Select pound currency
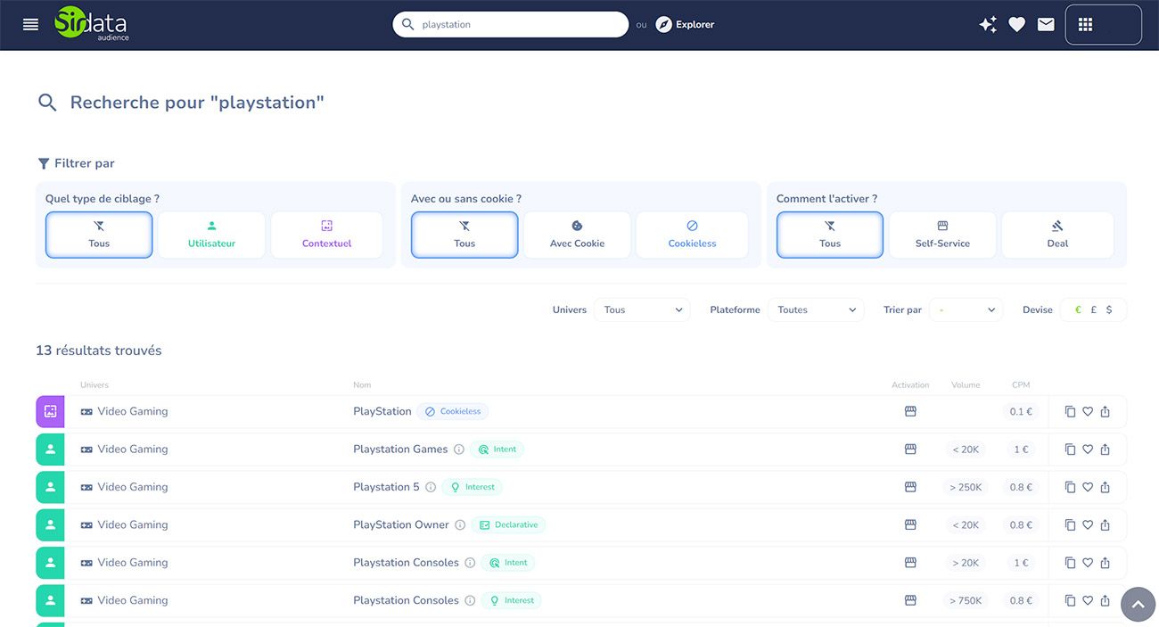This screenshot has height=627, width=1159. 1093,309
